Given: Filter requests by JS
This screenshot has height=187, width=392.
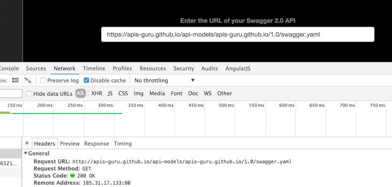Looking at the screenshot, I should point(110,93).
